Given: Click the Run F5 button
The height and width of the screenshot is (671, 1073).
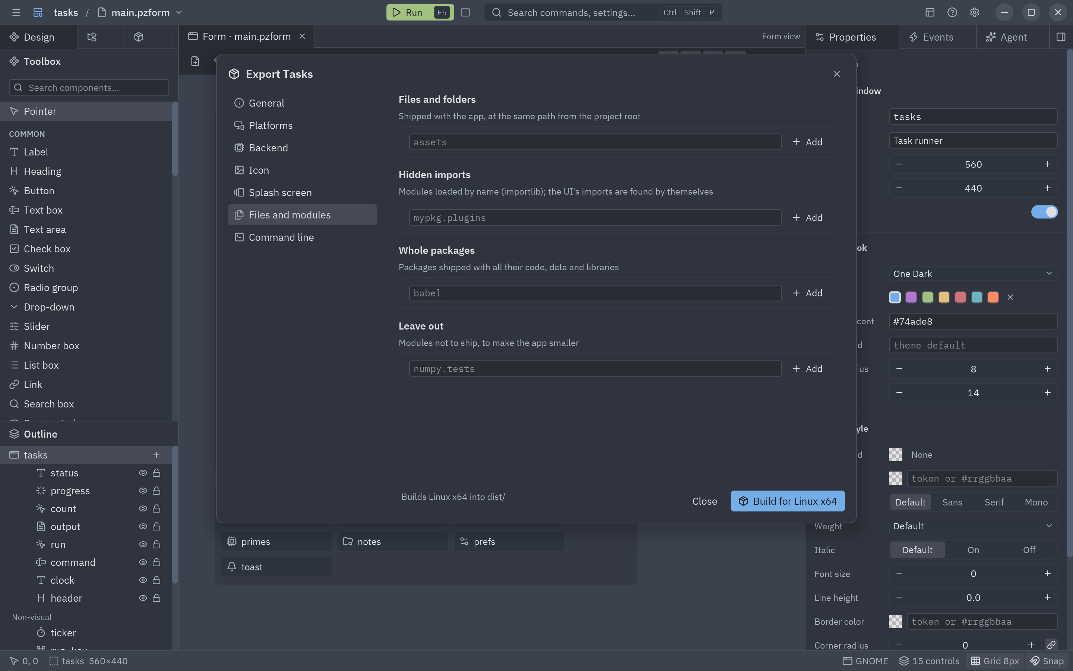Looking at the screenshot, I should tap(420, 12).
